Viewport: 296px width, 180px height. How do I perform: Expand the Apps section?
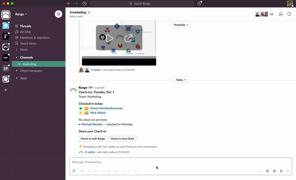(17, 78)
